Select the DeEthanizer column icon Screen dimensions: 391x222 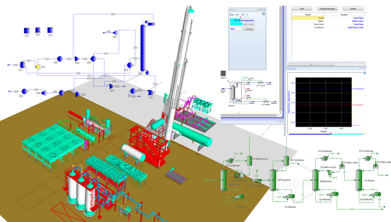click(223, 180)
